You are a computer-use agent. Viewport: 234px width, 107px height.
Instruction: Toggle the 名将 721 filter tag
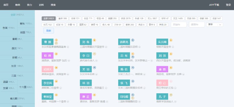click(75, 18)
